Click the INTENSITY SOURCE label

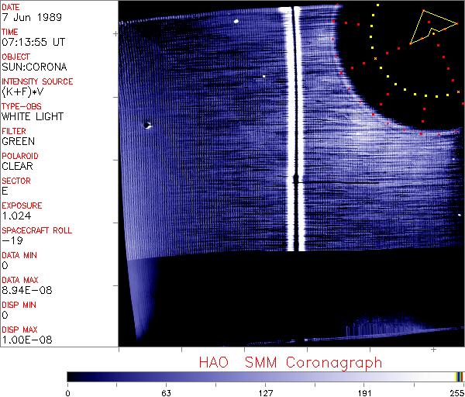coord(37,81)
